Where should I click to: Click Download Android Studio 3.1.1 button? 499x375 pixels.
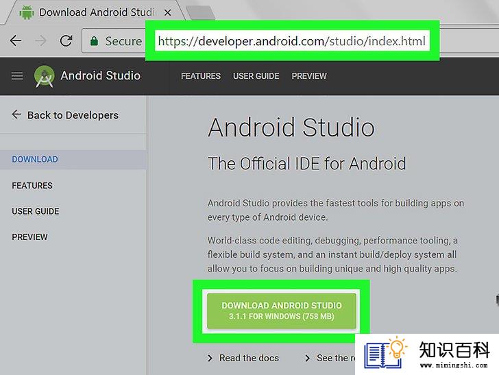coord(281,311)
